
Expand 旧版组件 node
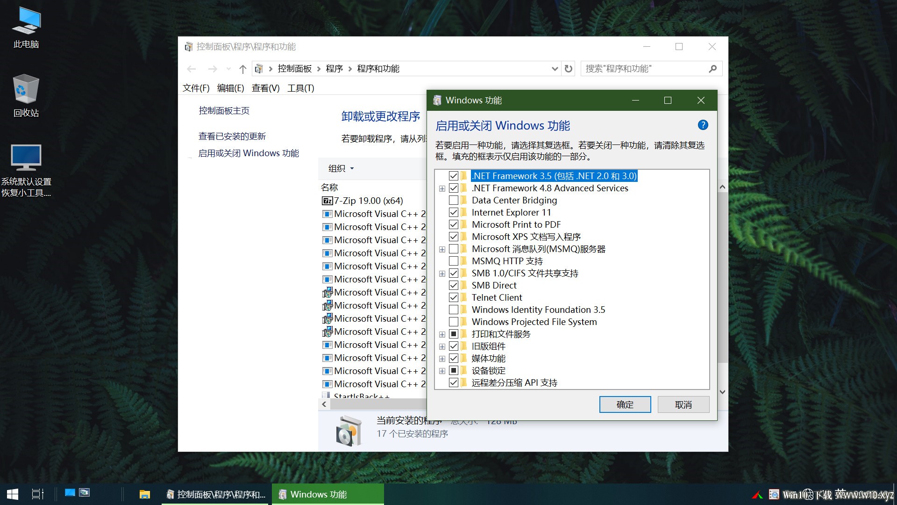pos(442,346)
